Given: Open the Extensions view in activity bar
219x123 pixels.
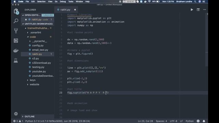Looking at the screenshot, I should (16, 41).
